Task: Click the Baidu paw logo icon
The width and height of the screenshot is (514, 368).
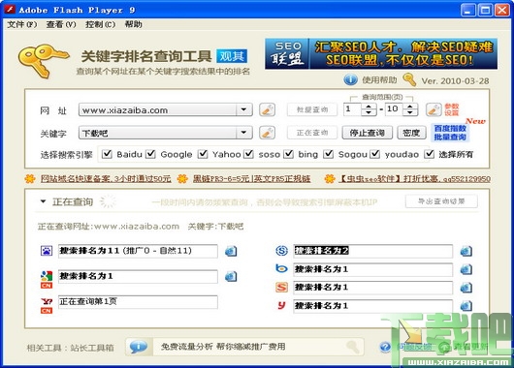Action: [x=47, y=251]
